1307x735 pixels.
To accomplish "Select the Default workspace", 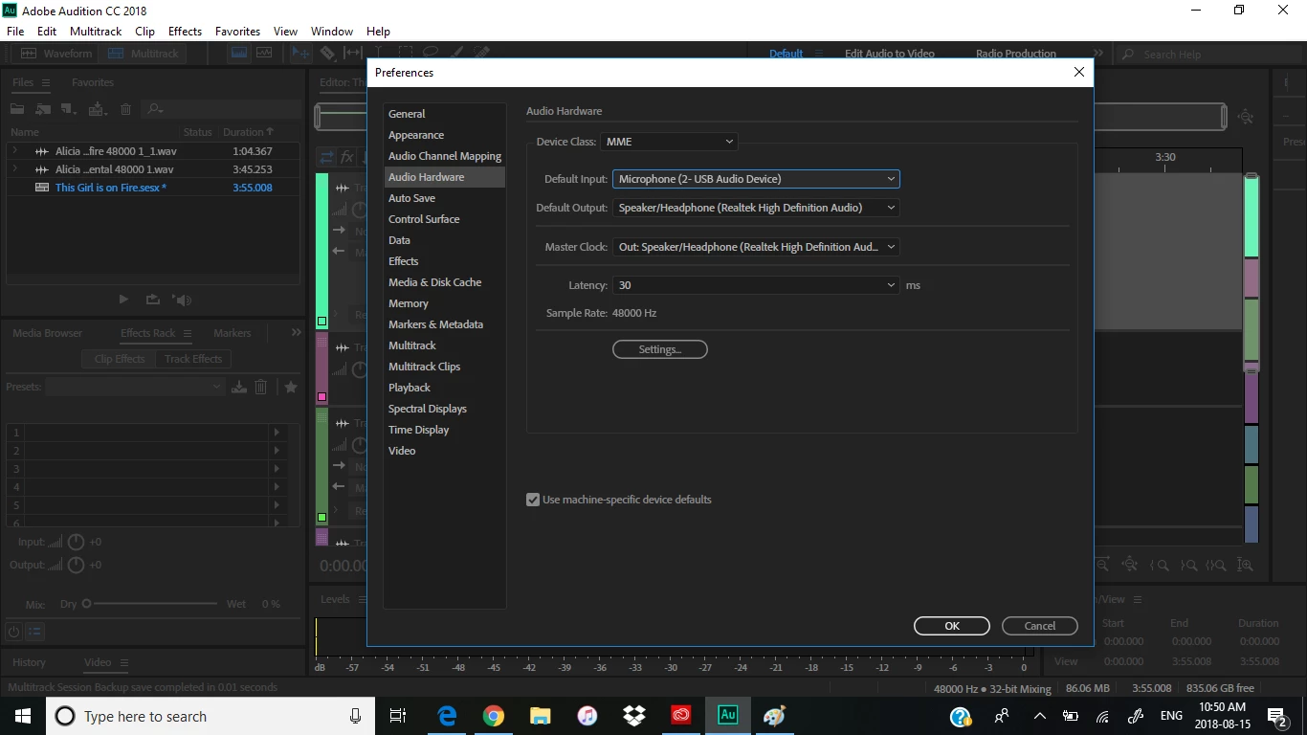I will click(786, 54).
